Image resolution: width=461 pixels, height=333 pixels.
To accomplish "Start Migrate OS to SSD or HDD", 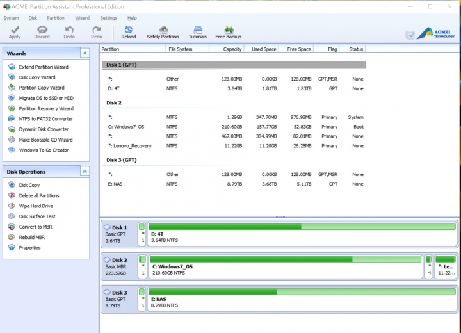I will [x=45, y=98].
